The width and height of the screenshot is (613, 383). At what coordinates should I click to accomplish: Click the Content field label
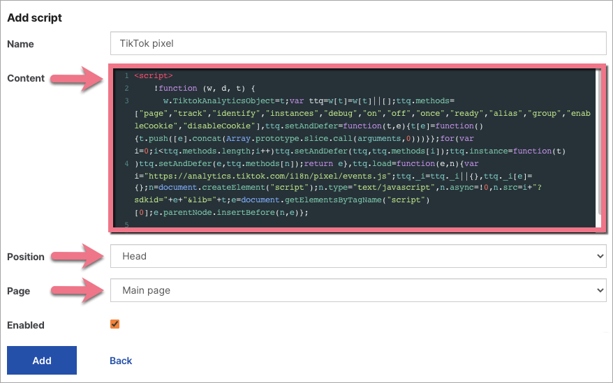point(26,78)
